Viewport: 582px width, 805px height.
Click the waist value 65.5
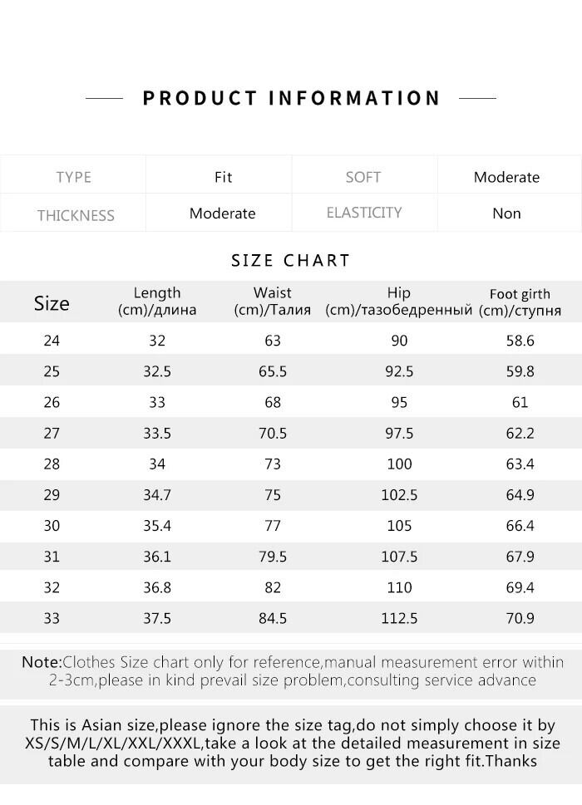[273, 371]
